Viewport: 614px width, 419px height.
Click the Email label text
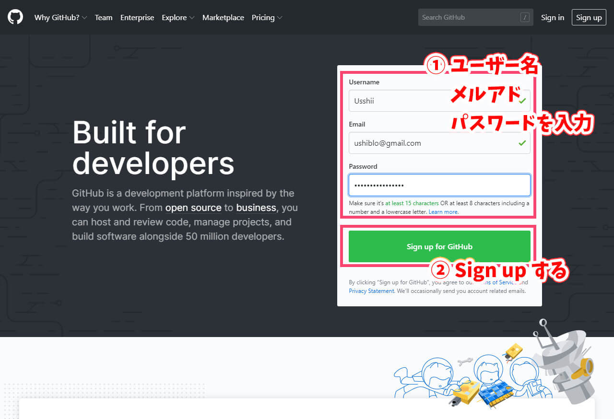click(357, 124)
